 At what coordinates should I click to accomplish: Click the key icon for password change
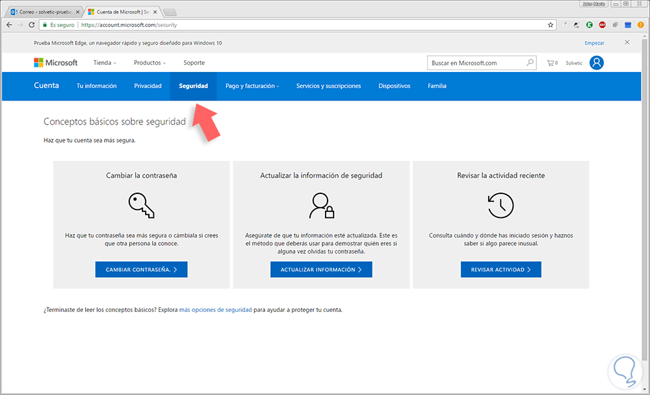141,205
